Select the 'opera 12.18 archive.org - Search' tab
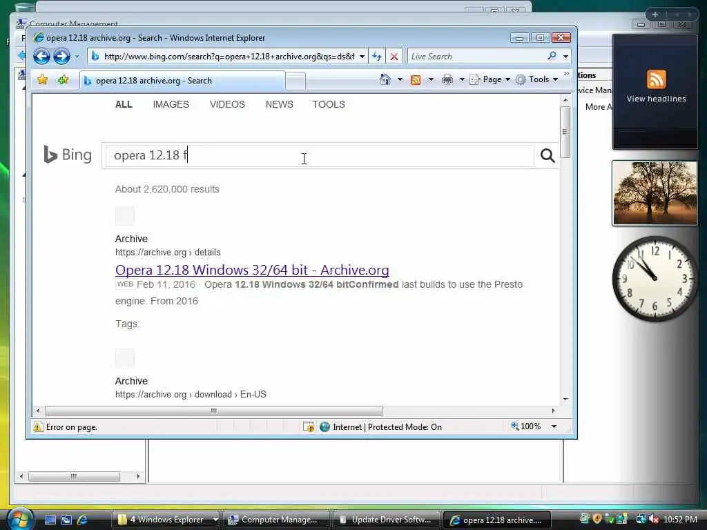Image resolution: width=707 pixels, height=530 pixels. pos(182,81)
